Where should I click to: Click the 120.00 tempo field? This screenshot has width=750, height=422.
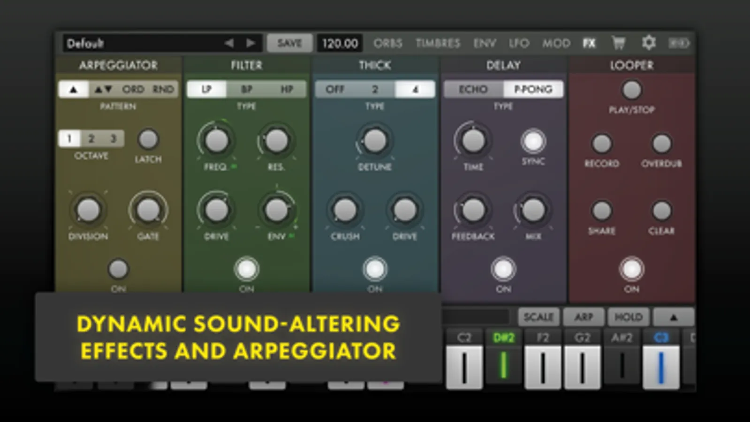(x=340, y=43)
